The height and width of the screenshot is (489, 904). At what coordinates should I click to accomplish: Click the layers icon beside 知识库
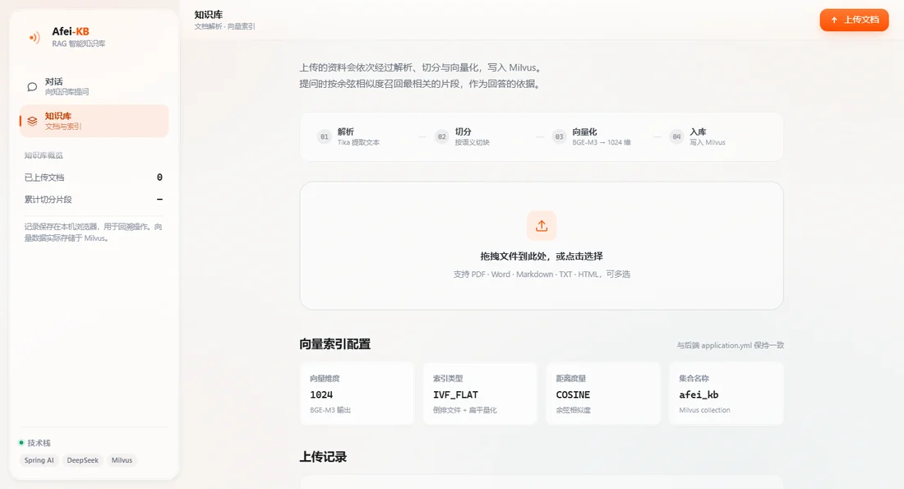coord(32,121)
